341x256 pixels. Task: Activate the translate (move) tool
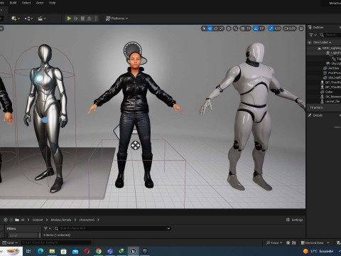(x=210, y=28)
